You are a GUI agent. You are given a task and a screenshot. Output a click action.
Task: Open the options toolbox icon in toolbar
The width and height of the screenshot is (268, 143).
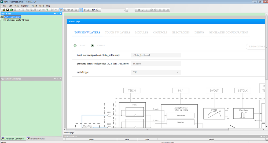tap(93, 10)
